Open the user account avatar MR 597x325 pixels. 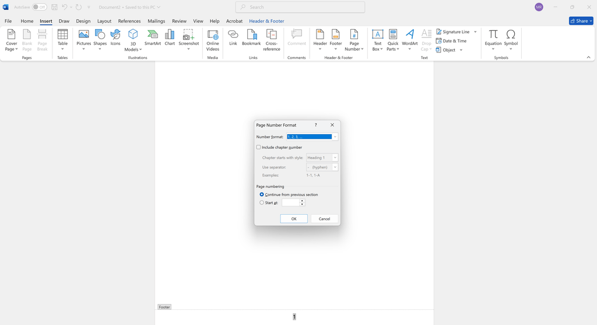point(538,7)
